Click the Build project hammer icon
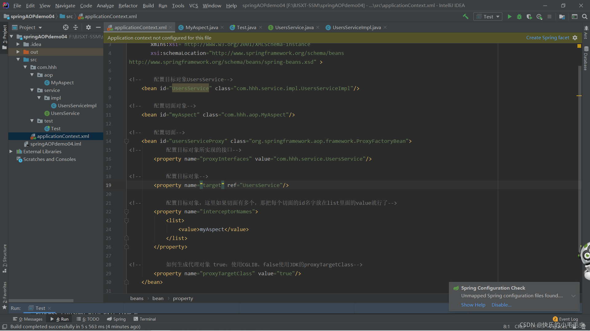This screenshot has height=331, width=590. [x=466, y=17]
